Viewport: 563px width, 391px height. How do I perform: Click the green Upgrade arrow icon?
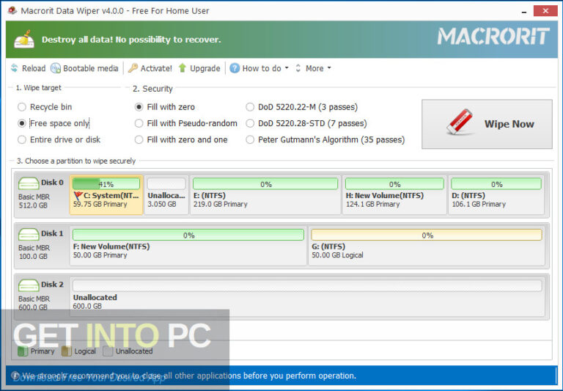(x=183, y=68)
